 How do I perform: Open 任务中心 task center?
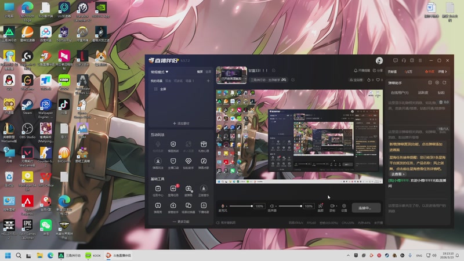pyautogui.click(x=158, y=191)
